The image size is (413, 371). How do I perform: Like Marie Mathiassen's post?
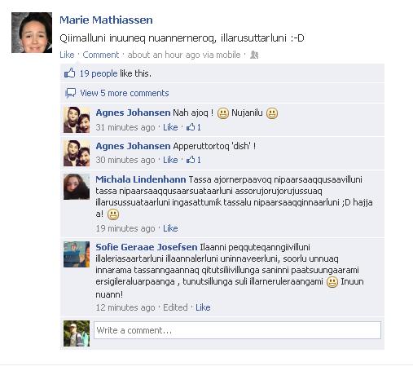click(67, 55)
